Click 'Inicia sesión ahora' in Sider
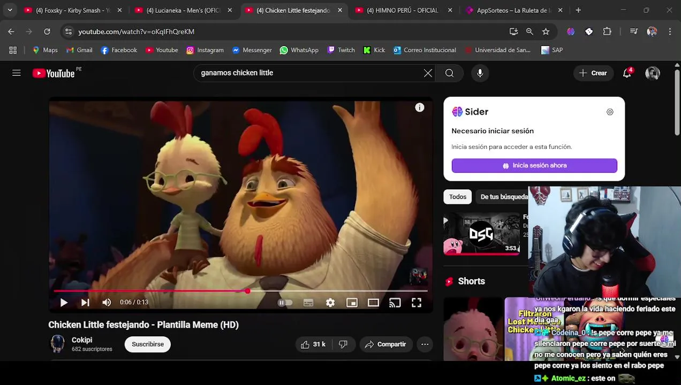 534,166
